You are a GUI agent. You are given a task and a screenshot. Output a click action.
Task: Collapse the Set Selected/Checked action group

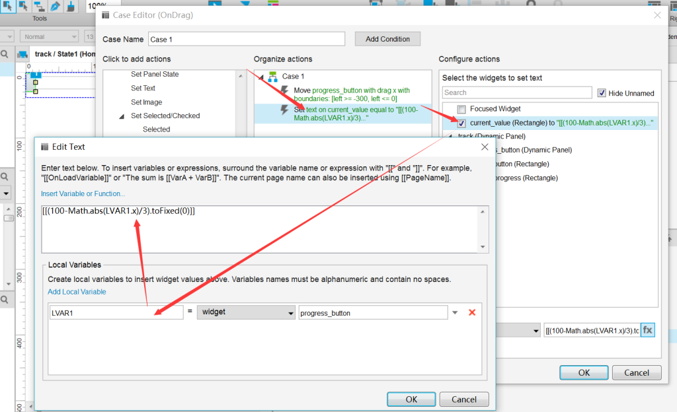click(x=122, y=116)
